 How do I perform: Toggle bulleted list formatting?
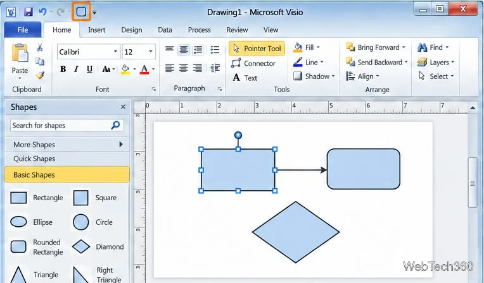coord(215,49)
